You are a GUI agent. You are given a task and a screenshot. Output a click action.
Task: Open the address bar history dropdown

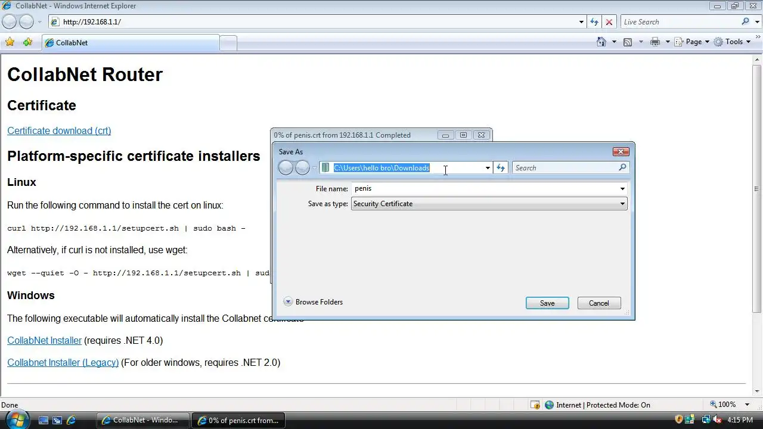click(581, 22)
